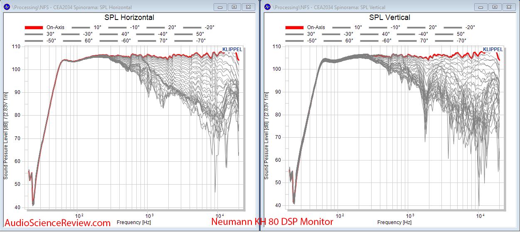Screen dimensions: 520x232
Task: Select the -40° legend entry in SPL Horizontal
Action: pyautogui.click(x=153, y=34)
